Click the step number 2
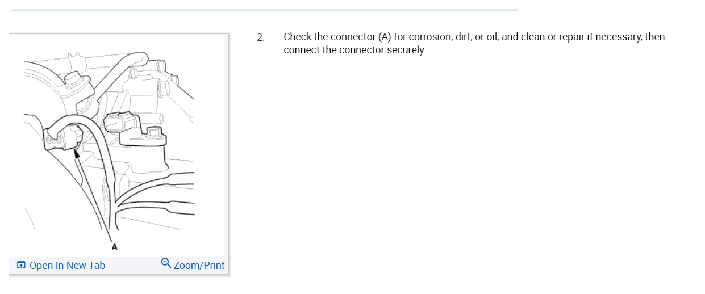The image size is (705, 294). pos(260,37)
